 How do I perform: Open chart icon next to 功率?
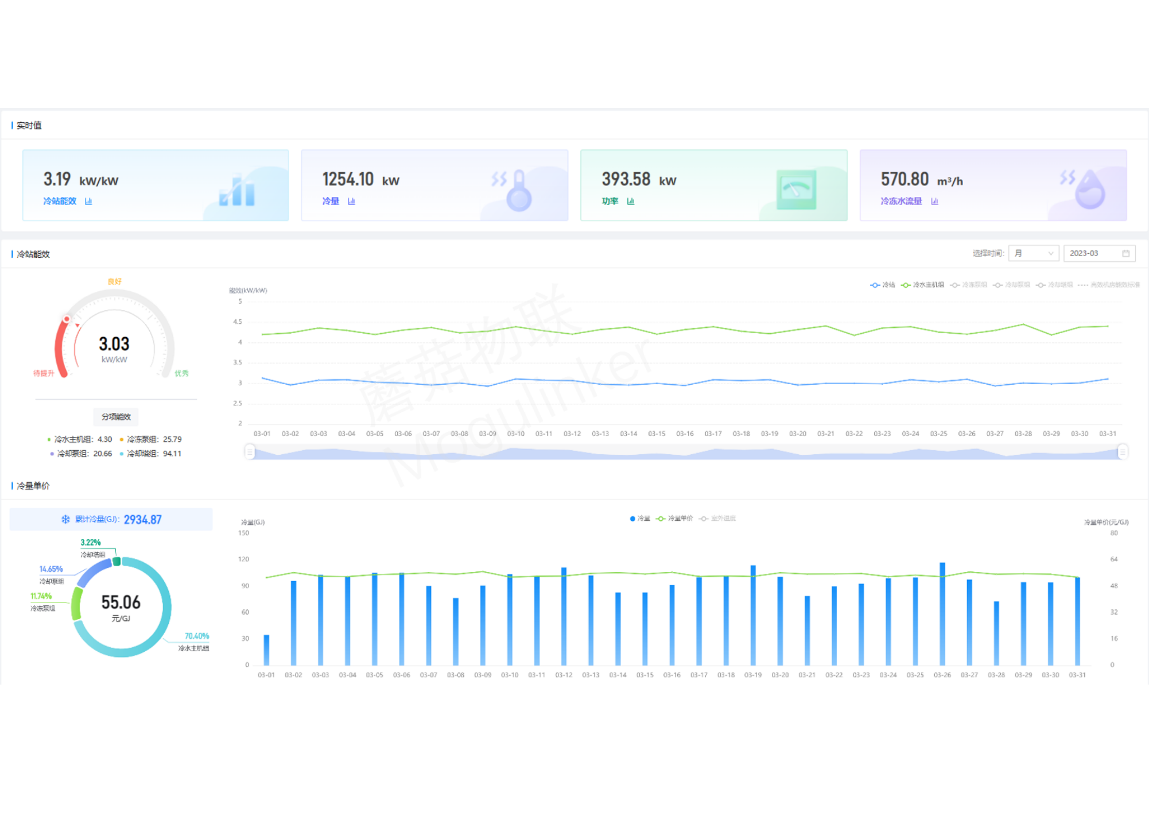[x=631, y=201]
